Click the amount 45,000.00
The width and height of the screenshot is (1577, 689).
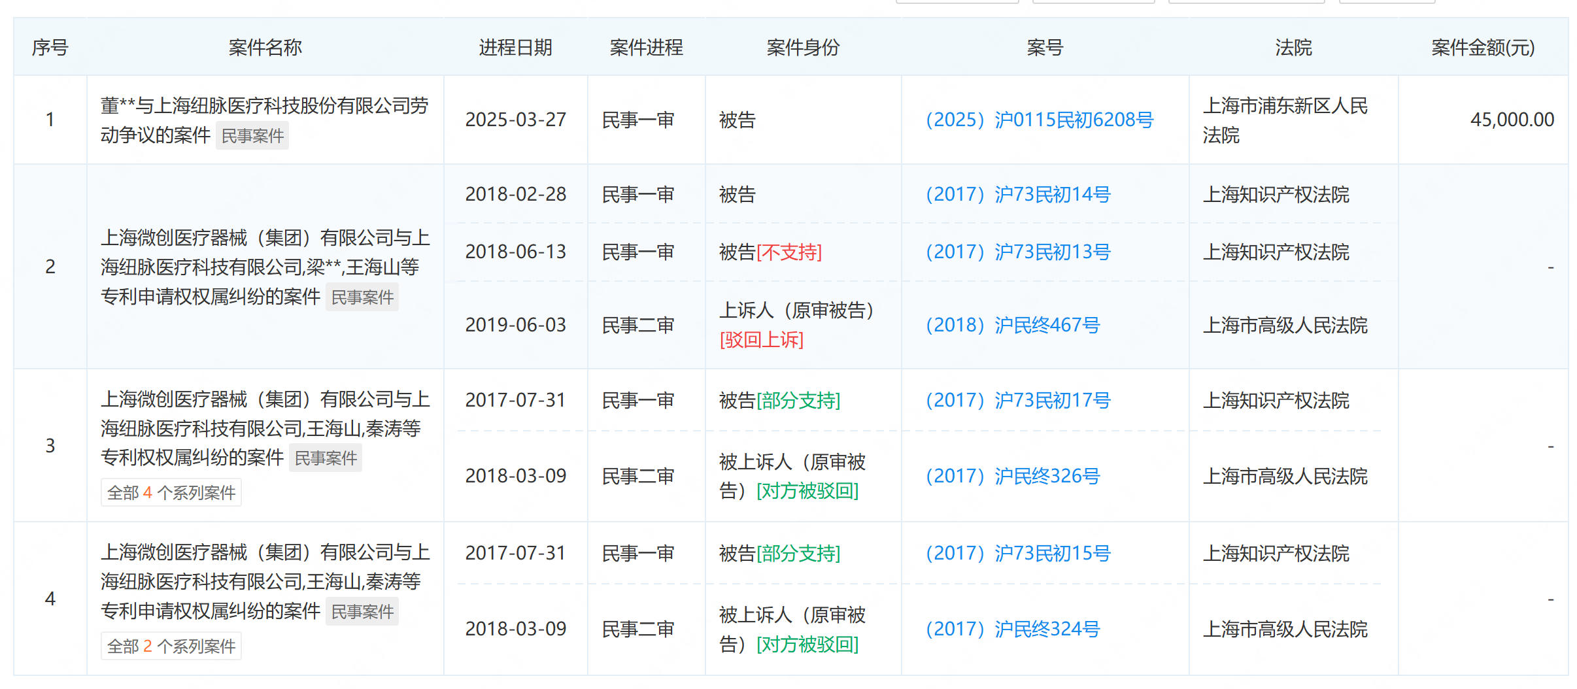coord(1512,120)
